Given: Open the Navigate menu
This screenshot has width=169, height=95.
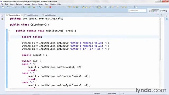Looking at the screenshot, I should pyautogui.click(x=27, y=4).
